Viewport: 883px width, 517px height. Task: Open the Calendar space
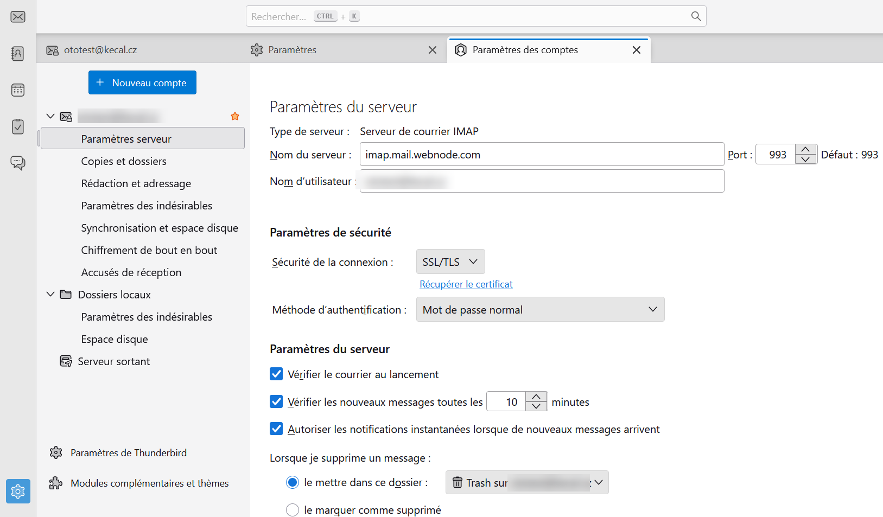(18, 90)
